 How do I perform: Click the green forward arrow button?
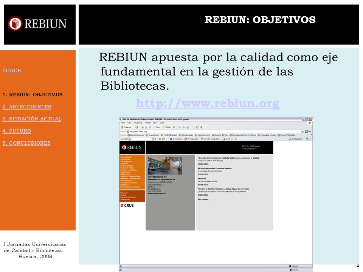coord(137,127)
